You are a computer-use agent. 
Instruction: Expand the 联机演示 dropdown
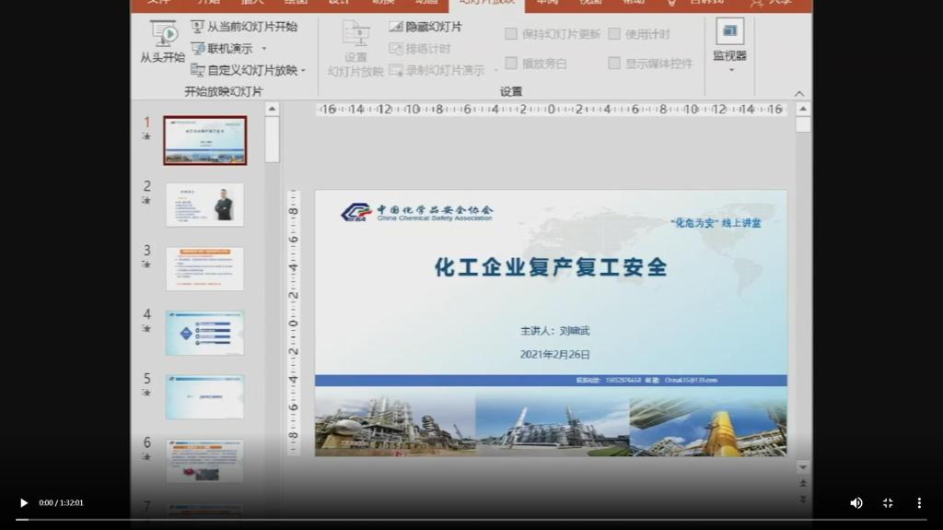click(x=263, y=49)
